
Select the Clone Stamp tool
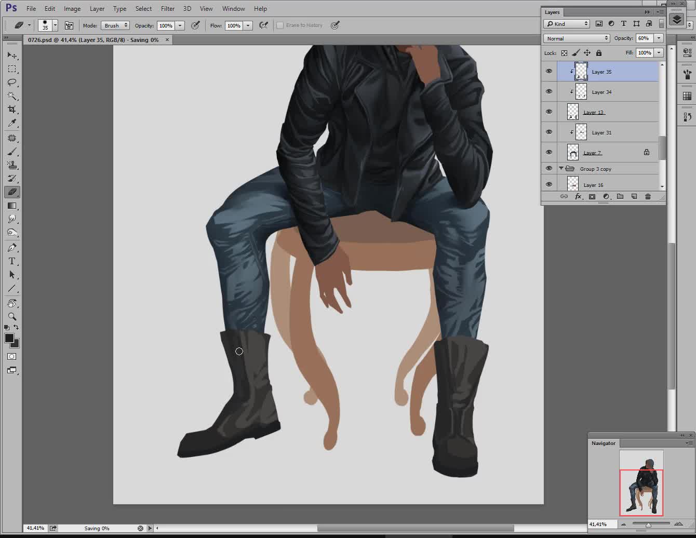(12, 165)
